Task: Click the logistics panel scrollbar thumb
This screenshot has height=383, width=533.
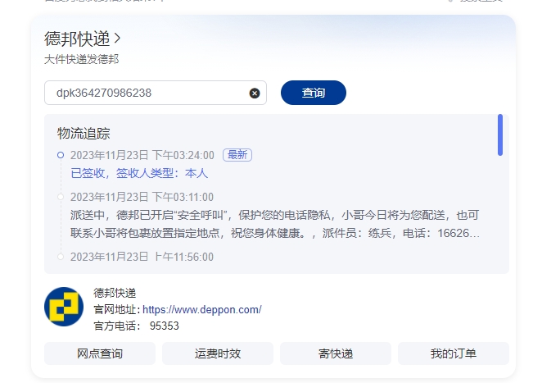Action: pyautogui.click(x=500, y=135)
